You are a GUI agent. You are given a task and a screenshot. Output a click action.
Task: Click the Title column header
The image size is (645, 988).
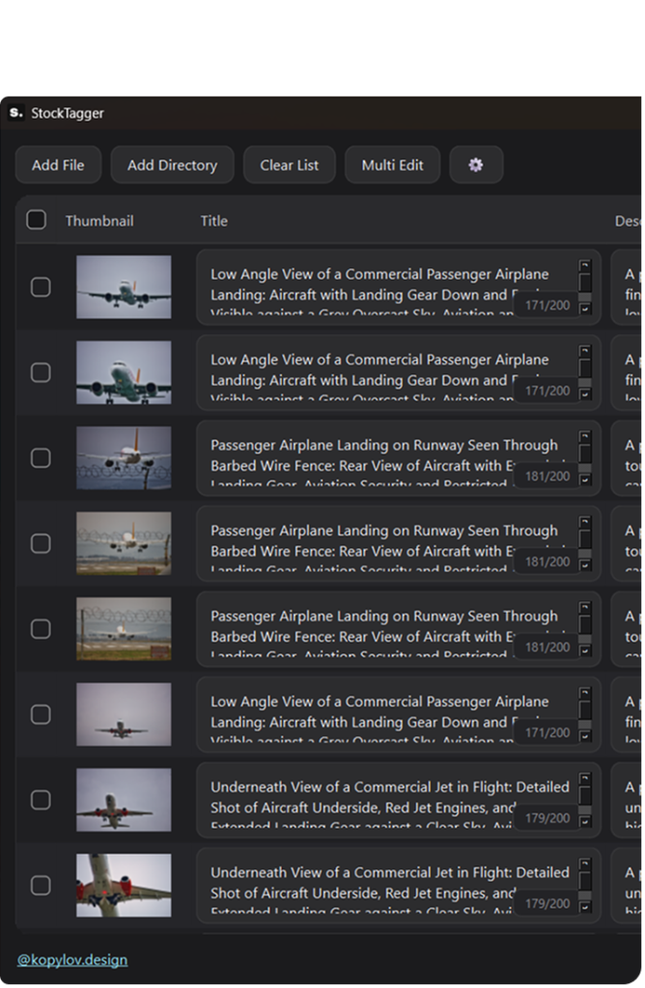pos(214,221)
